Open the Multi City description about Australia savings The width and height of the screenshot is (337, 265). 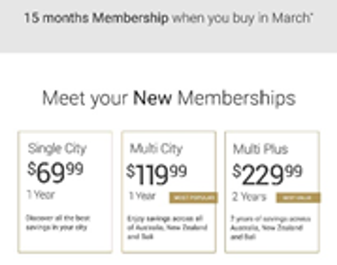coord(167,227)
